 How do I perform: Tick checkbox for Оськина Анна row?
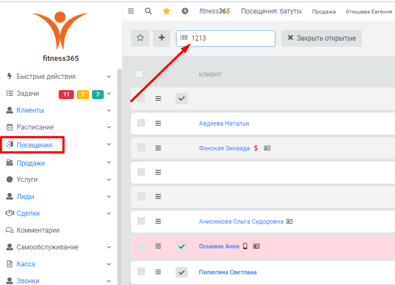point(141,246)
